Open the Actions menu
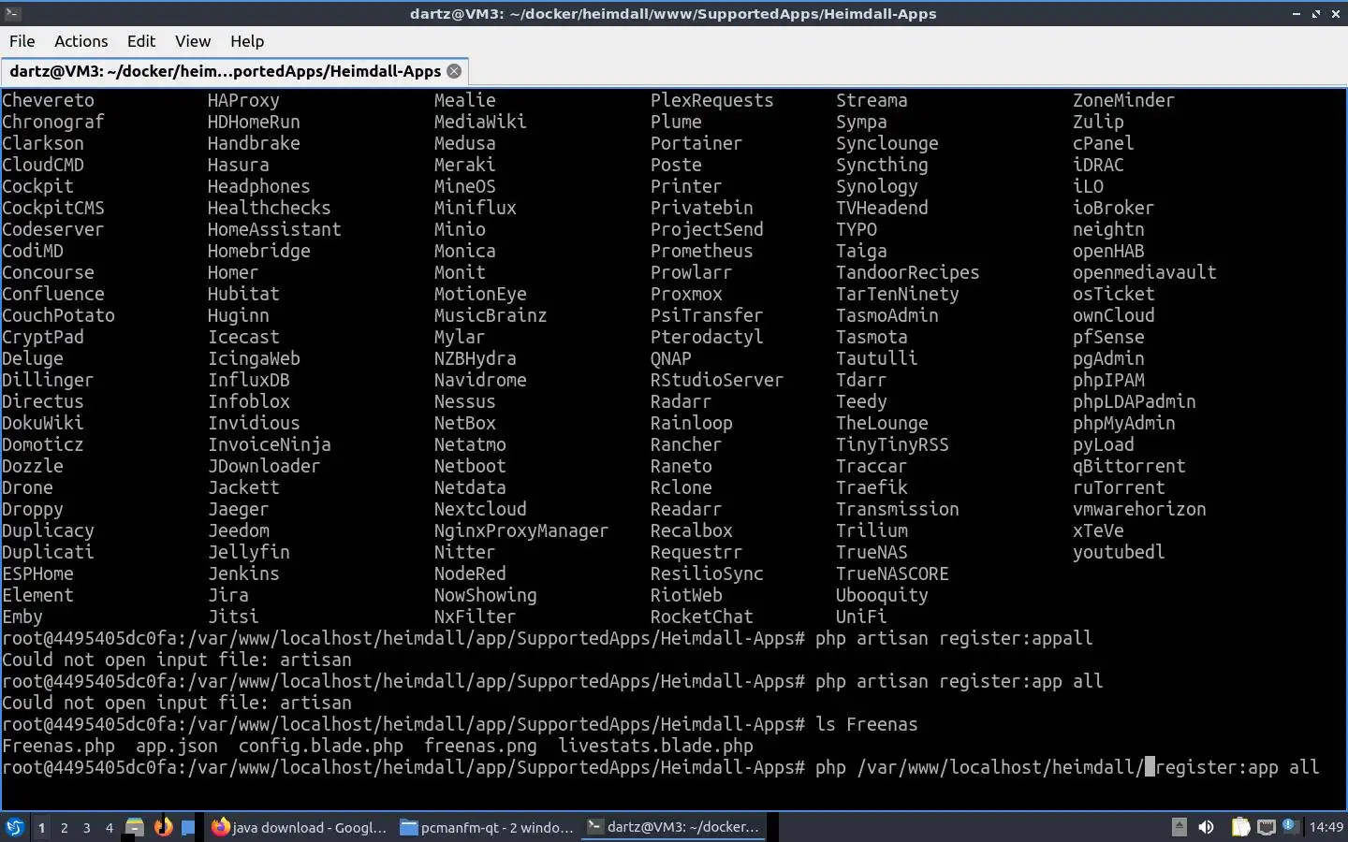 [x=81, y=41]
